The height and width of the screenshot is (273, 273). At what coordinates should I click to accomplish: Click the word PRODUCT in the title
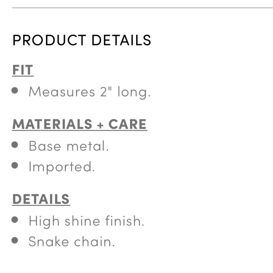(49, 40)
